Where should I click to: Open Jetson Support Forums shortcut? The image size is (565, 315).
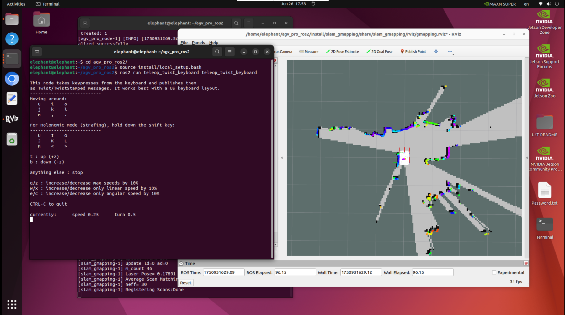[x=544, y=56]
